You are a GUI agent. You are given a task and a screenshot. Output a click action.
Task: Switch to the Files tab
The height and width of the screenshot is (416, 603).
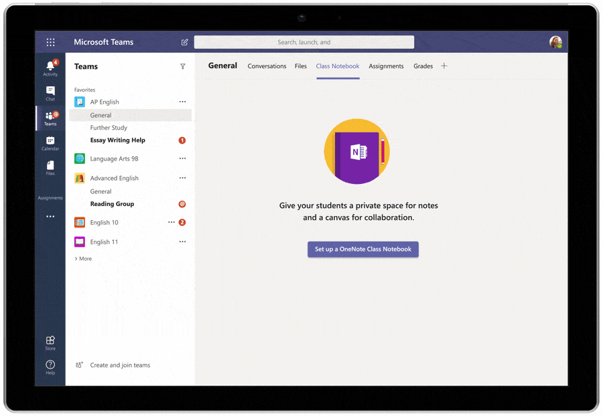301,66
